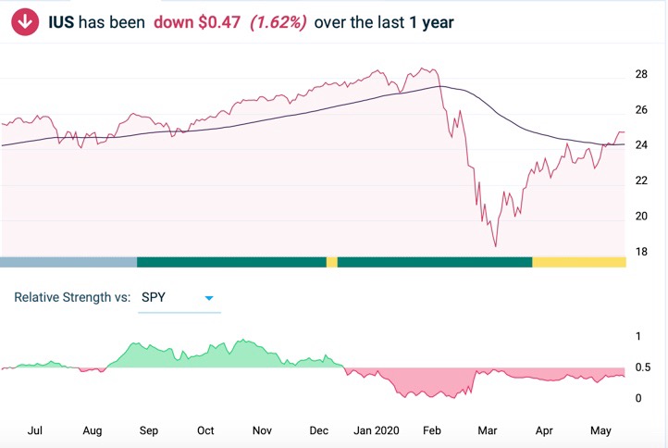
Task: Click the IUS ticker symbol in header
Action: (61, 22)
